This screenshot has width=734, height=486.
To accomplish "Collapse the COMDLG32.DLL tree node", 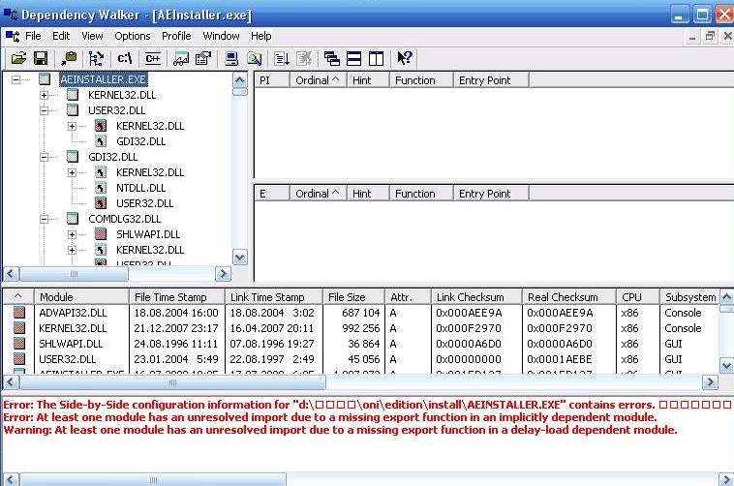I will [44, 219].
